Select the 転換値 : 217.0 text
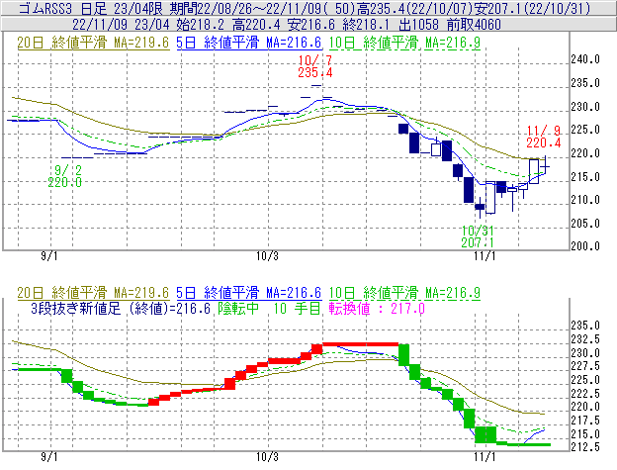 tap(377, 308)
